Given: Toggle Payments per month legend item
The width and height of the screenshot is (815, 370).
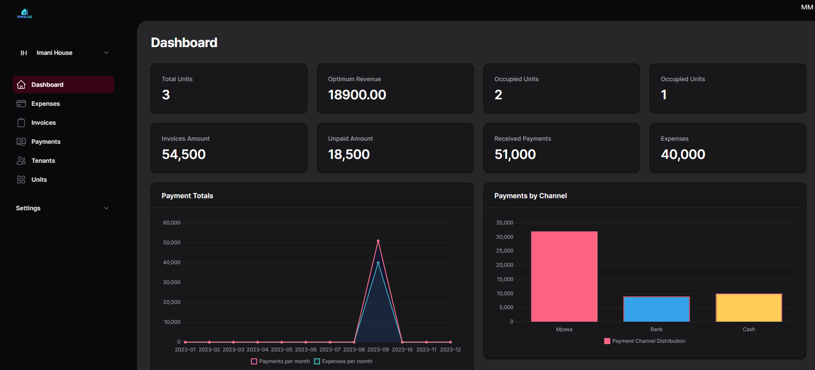Looking at the screenshot, I should (281, 361).
